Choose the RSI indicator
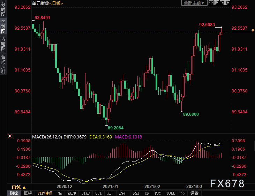Image resolution: width=255 pixels, height=196 pixels. 136,193
